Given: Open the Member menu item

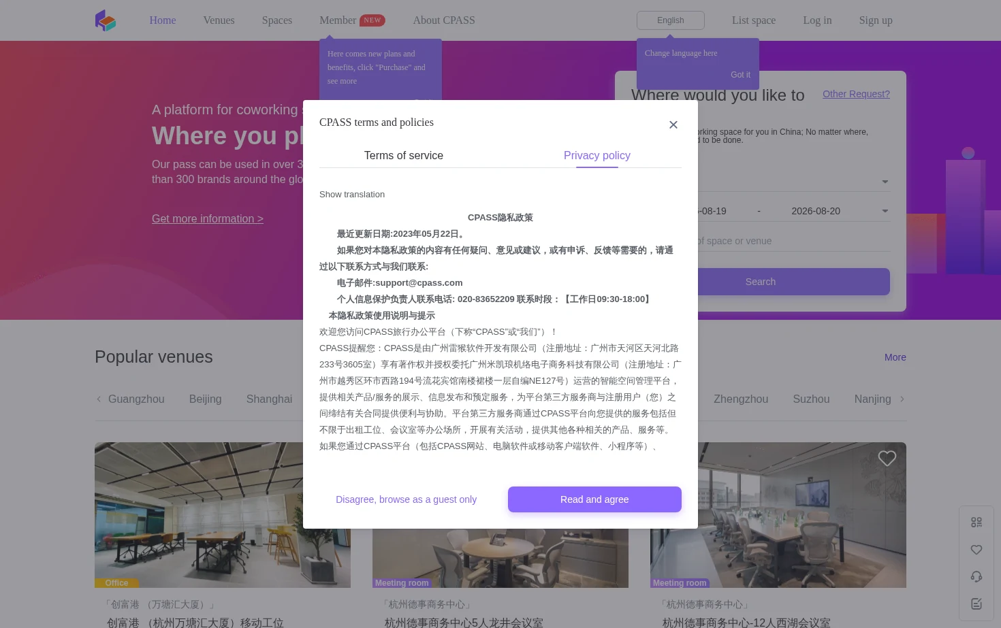Looking at the screenshot, I should pos(338,20).
